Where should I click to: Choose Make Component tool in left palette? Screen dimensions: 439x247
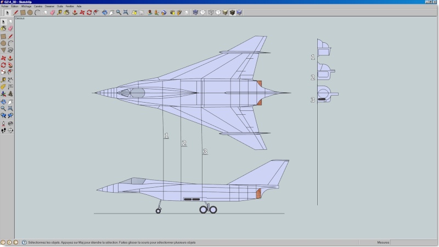pos(10,21)
